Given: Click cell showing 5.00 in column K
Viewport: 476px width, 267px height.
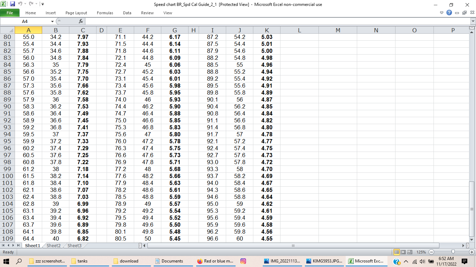Looking at the screenshot, I should [x=267, y=51].
